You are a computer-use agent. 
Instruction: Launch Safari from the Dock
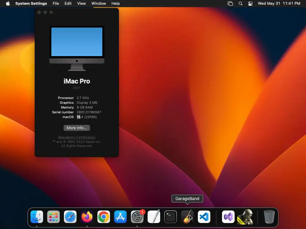[x=70, y=217]
